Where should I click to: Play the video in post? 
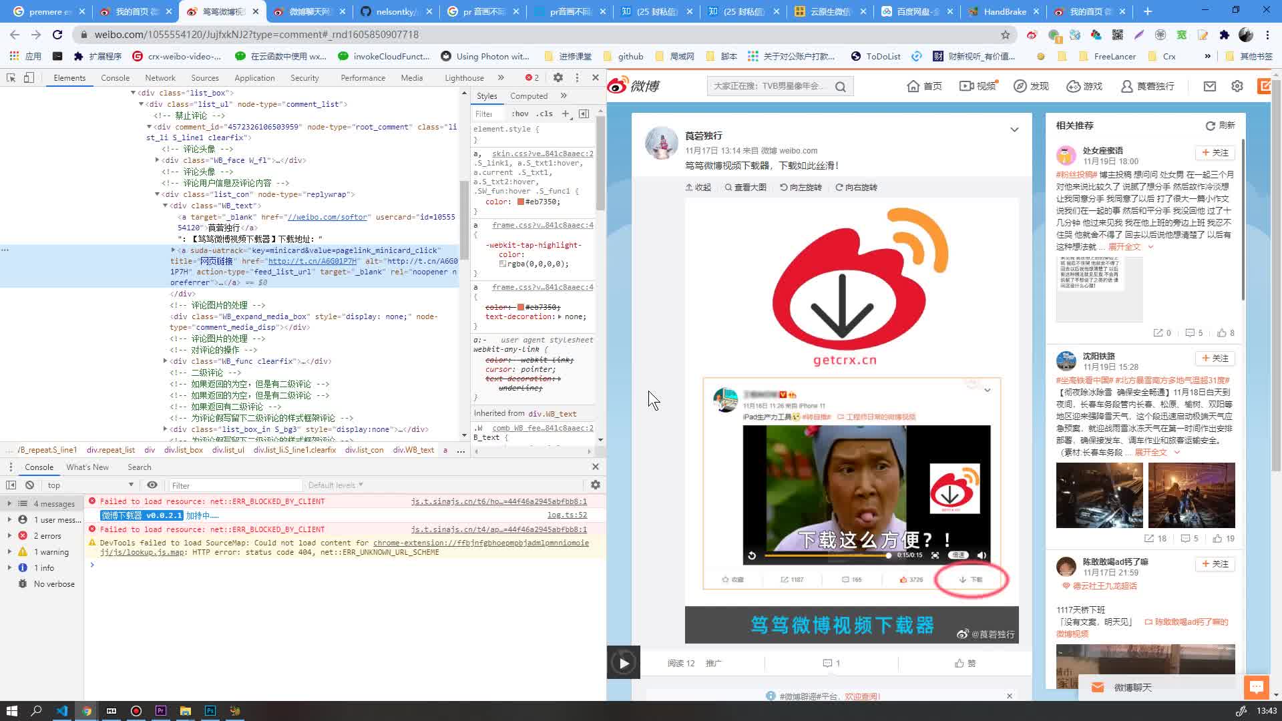(624, 663)
